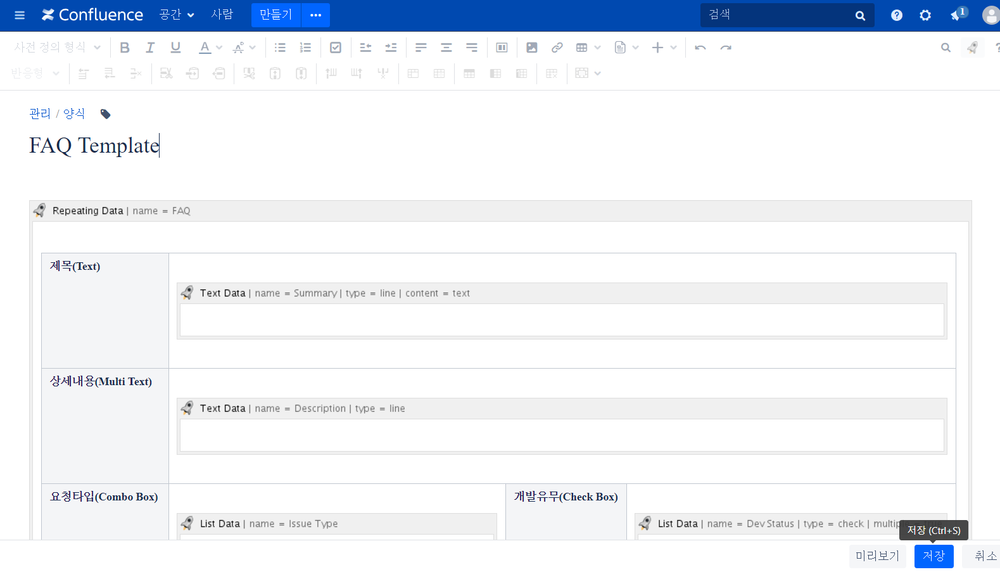Click the 검색 search field
Viewport: 1000px width, 572px height.
coord(779,15)
